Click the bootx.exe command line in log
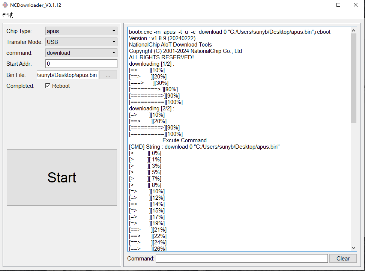The image size is (365, 271). coord(230,32)
